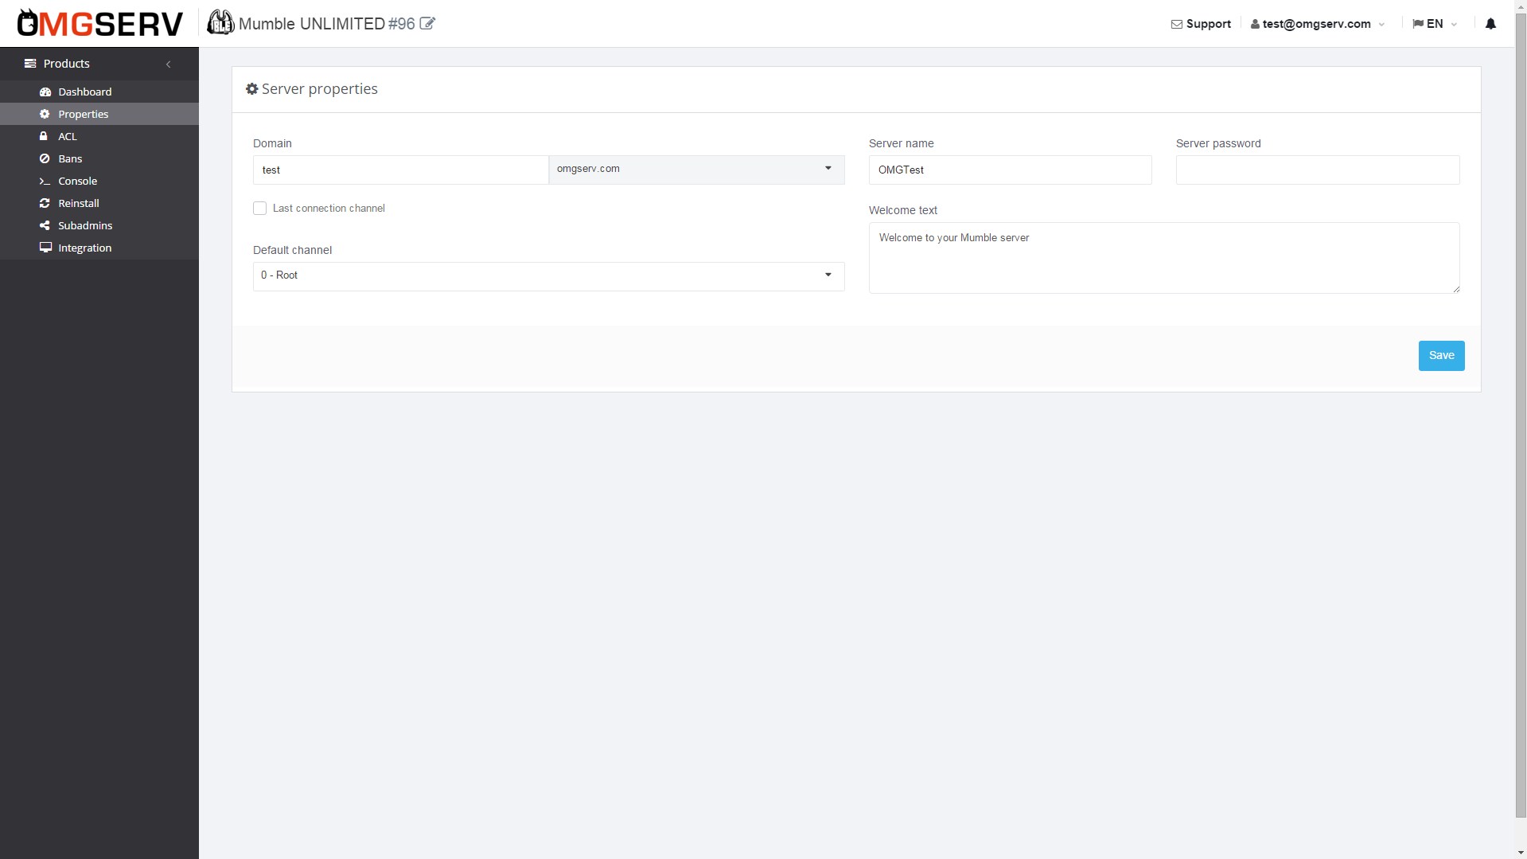Open the omgserv.com domain dropdown
The width and height of the screenshot is (1527, 859).
(696, 170)
